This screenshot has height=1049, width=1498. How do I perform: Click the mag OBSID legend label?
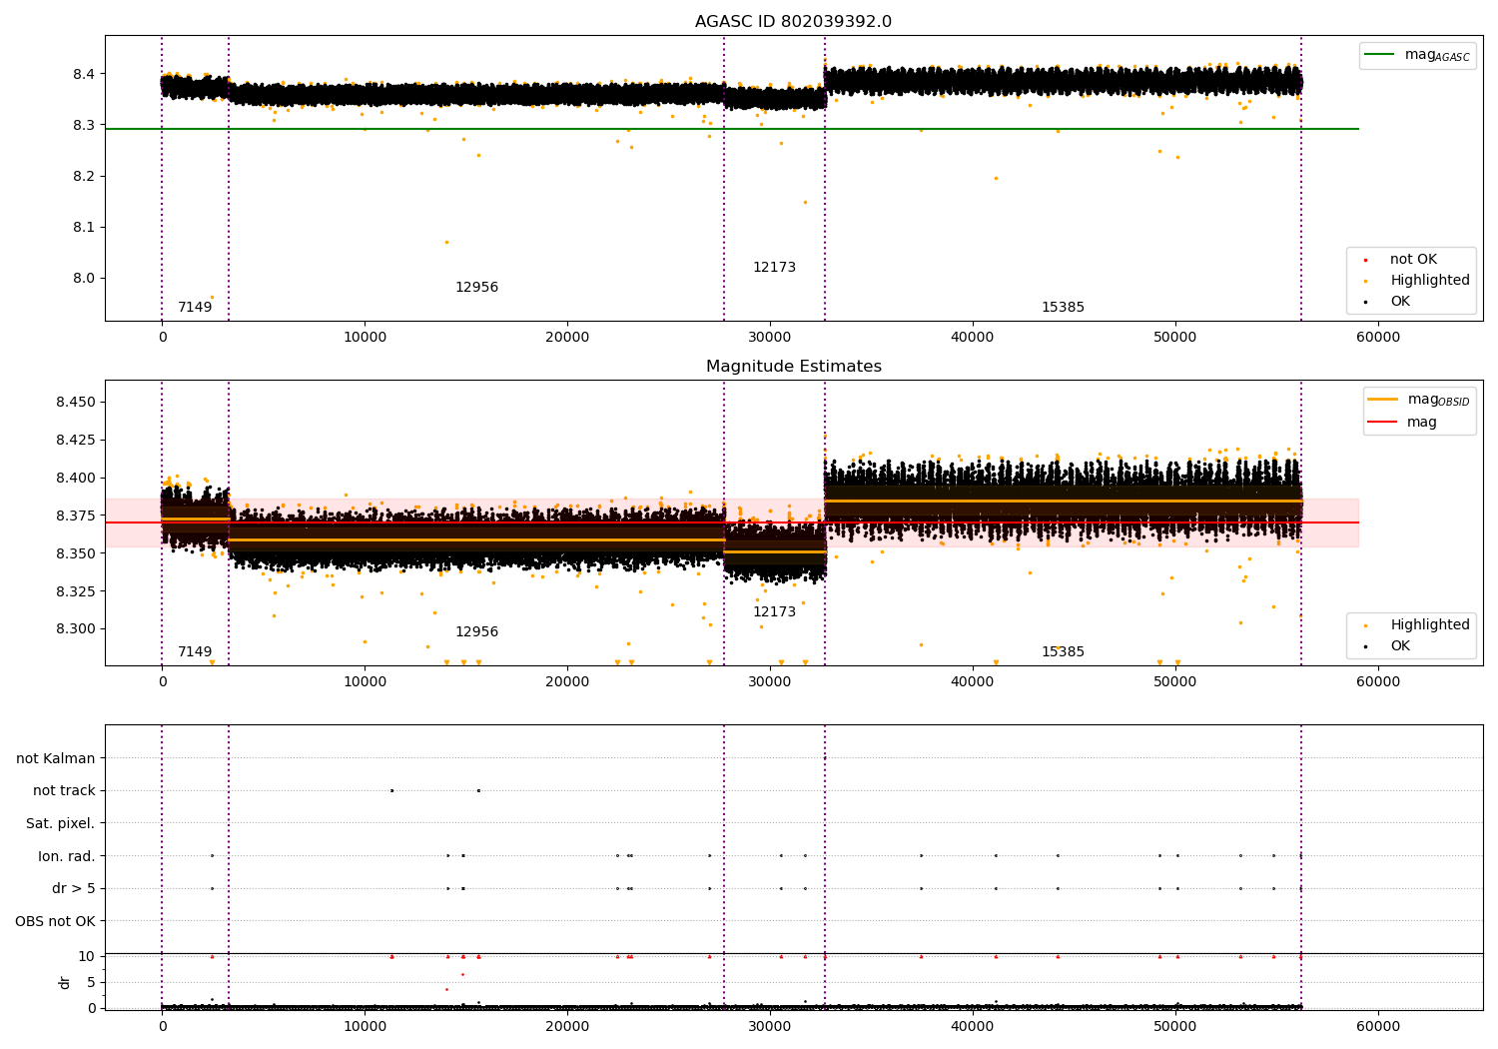1438,400
